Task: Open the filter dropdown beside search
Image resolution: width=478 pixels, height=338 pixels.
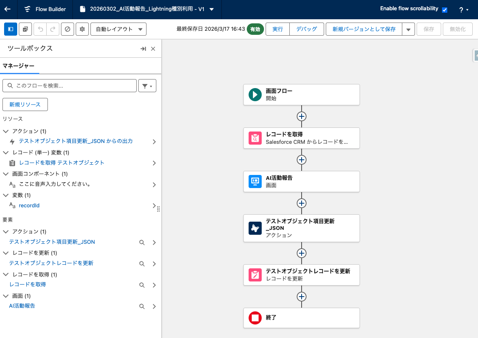Action: click(147, 86)
